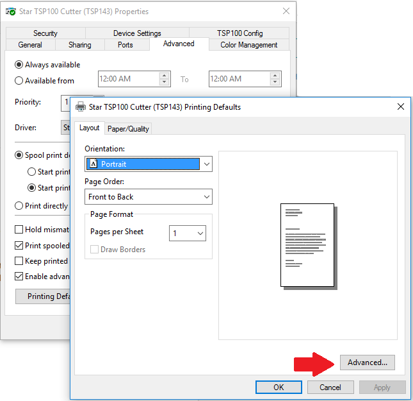Open the Color Management tab

pos(249,45)
